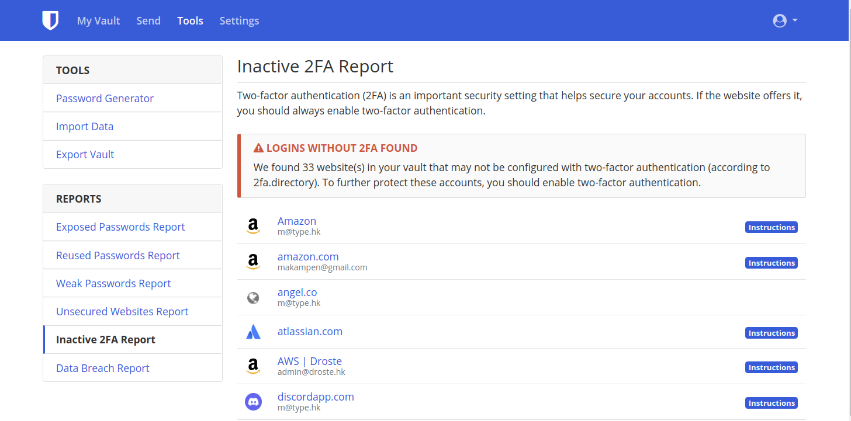The image size is (851, 421).
Task: Open the atlassian.com login entry
Action: [x=310, y=331]
